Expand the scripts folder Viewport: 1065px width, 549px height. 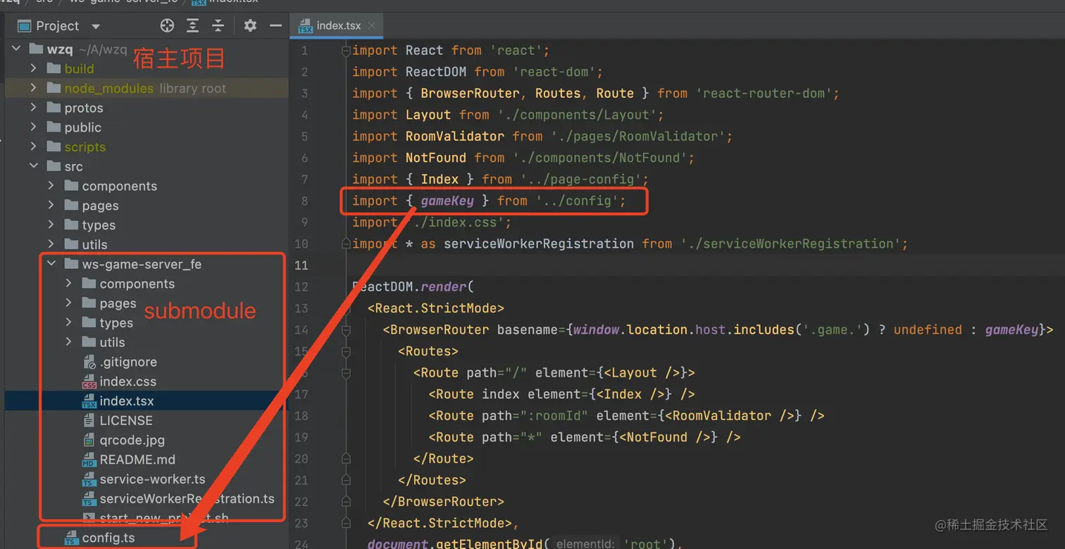click(33, 147)
